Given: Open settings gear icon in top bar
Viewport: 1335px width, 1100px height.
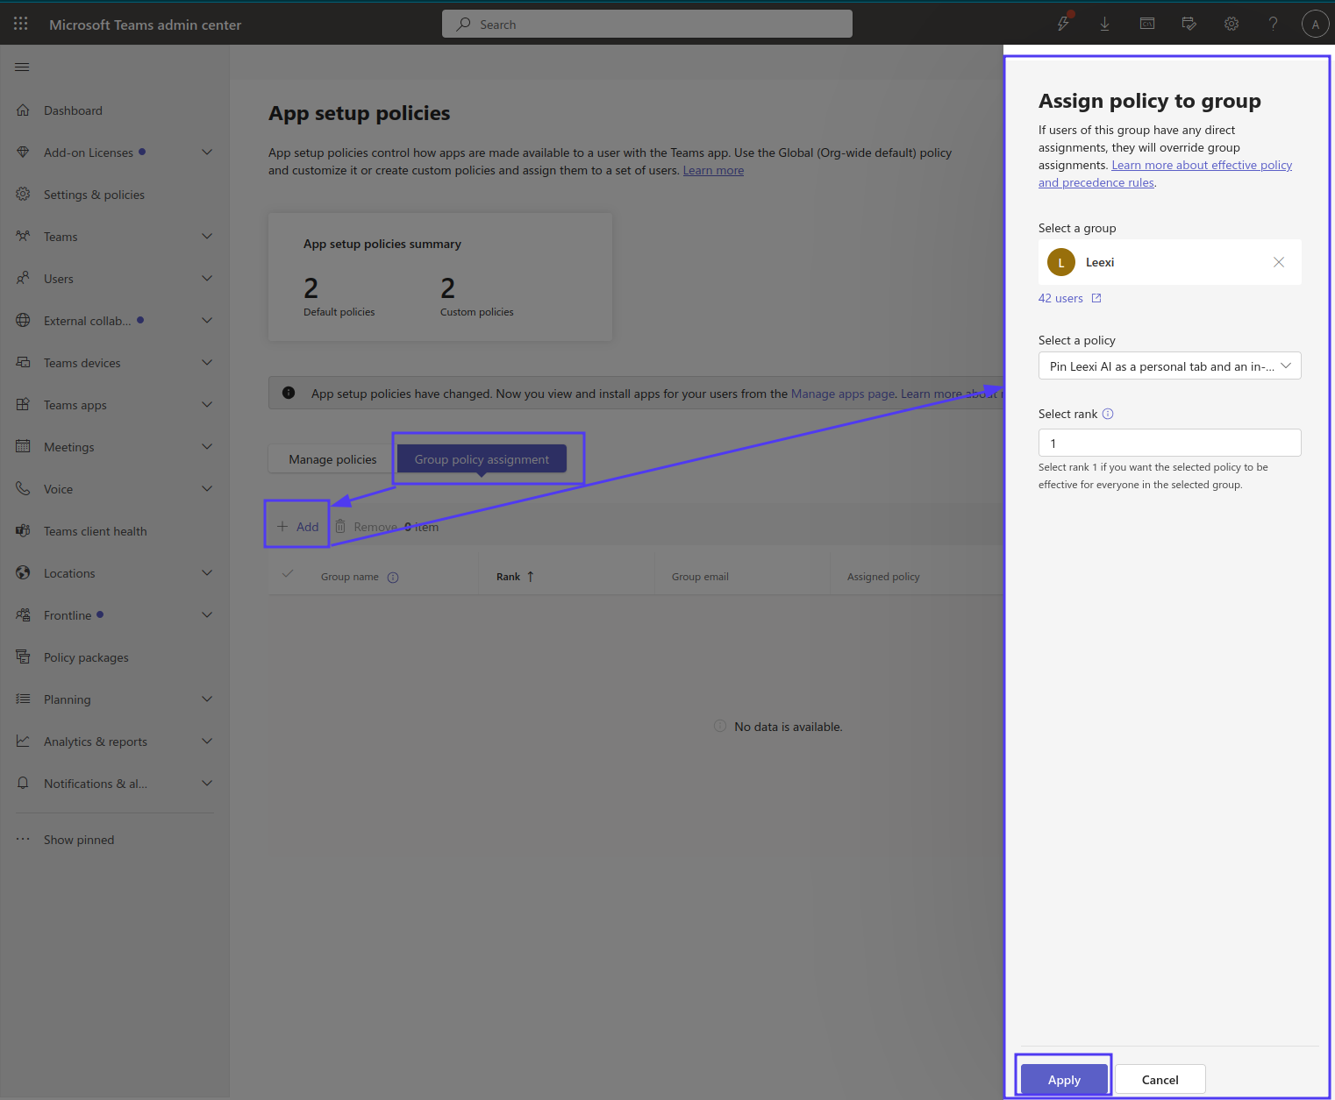Looking at the screenshot, I should [x=1231, y=24].
